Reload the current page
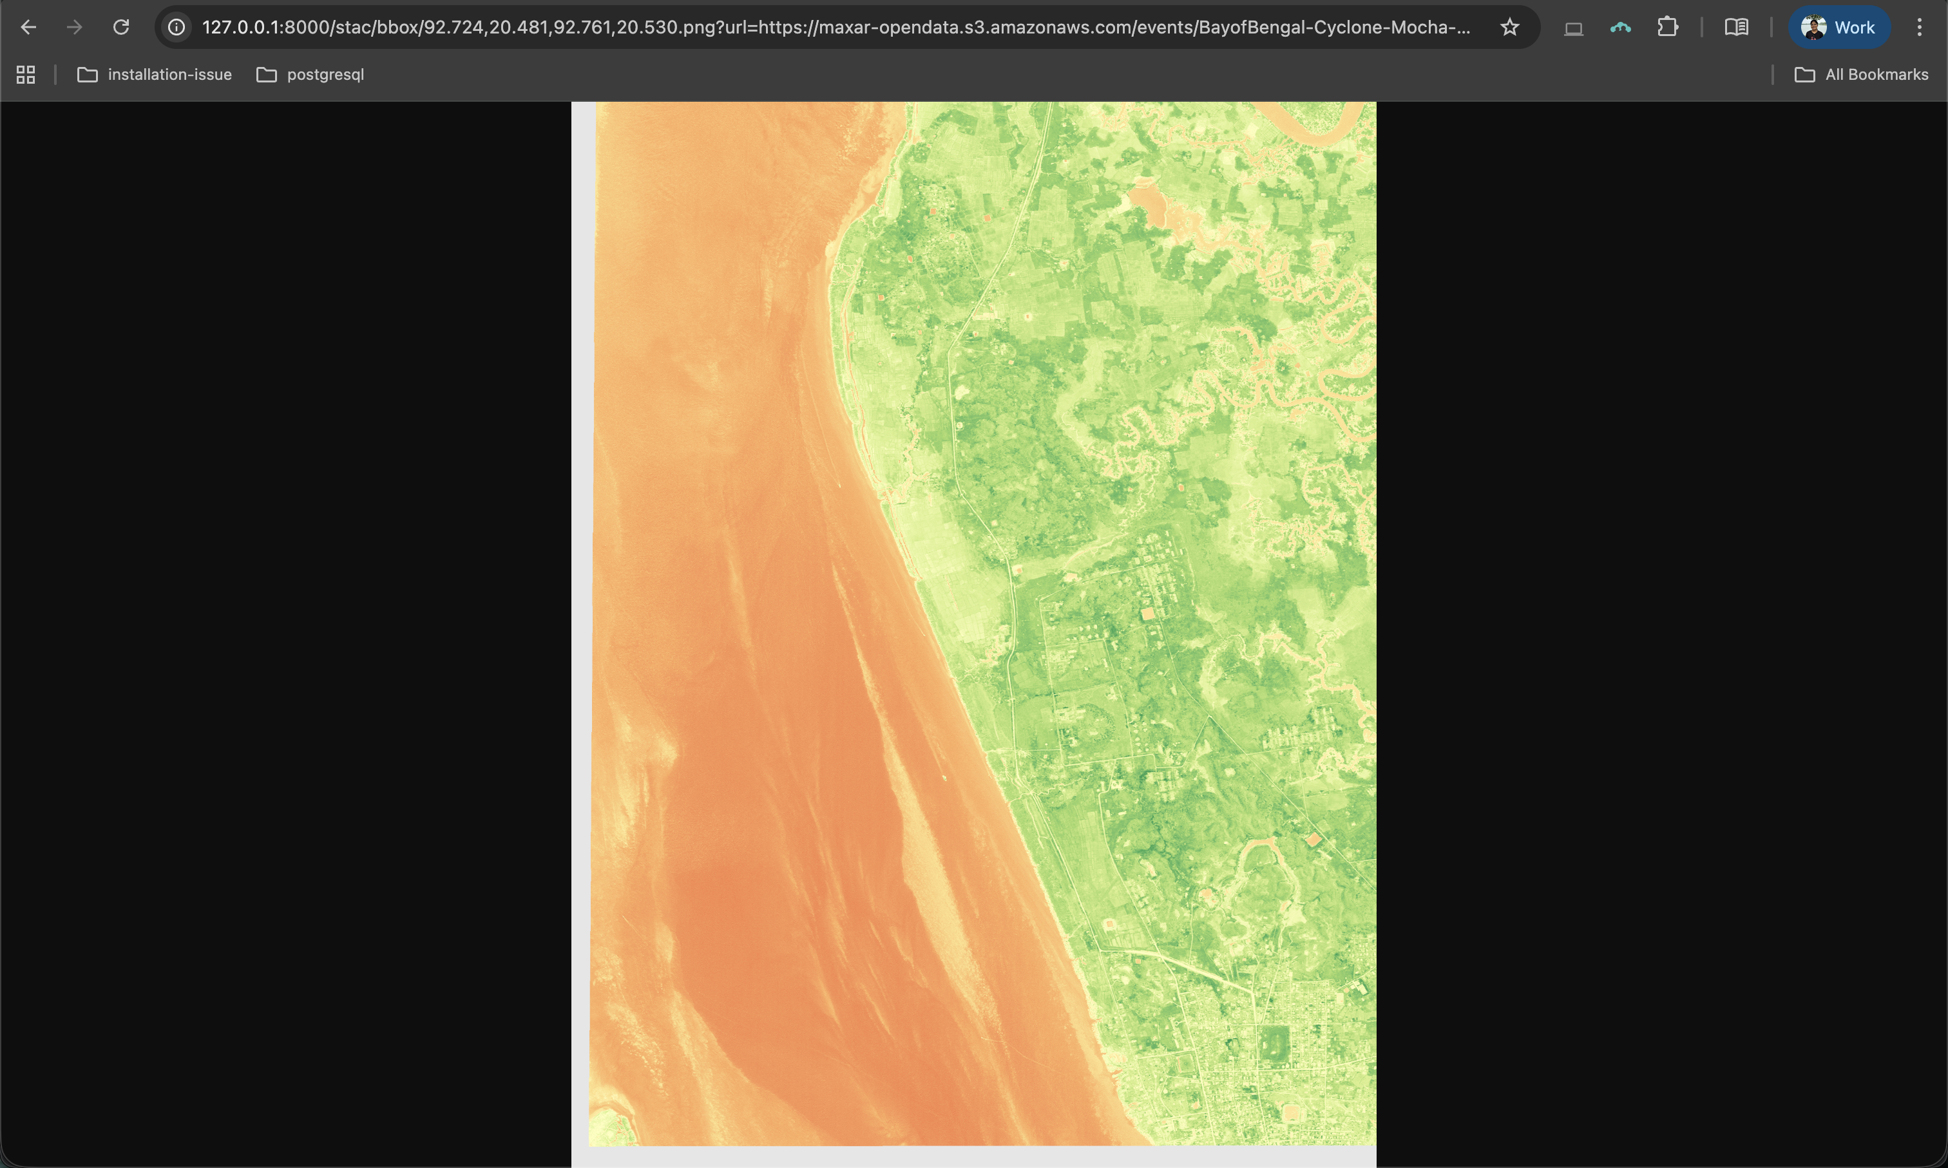Viewport: 1948px width, 1168px height. (120, 28)
